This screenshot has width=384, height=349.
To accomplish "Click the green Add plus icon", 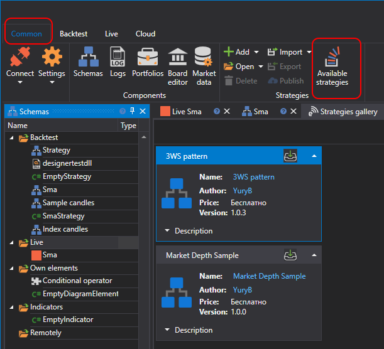I will tap(229, 52).
